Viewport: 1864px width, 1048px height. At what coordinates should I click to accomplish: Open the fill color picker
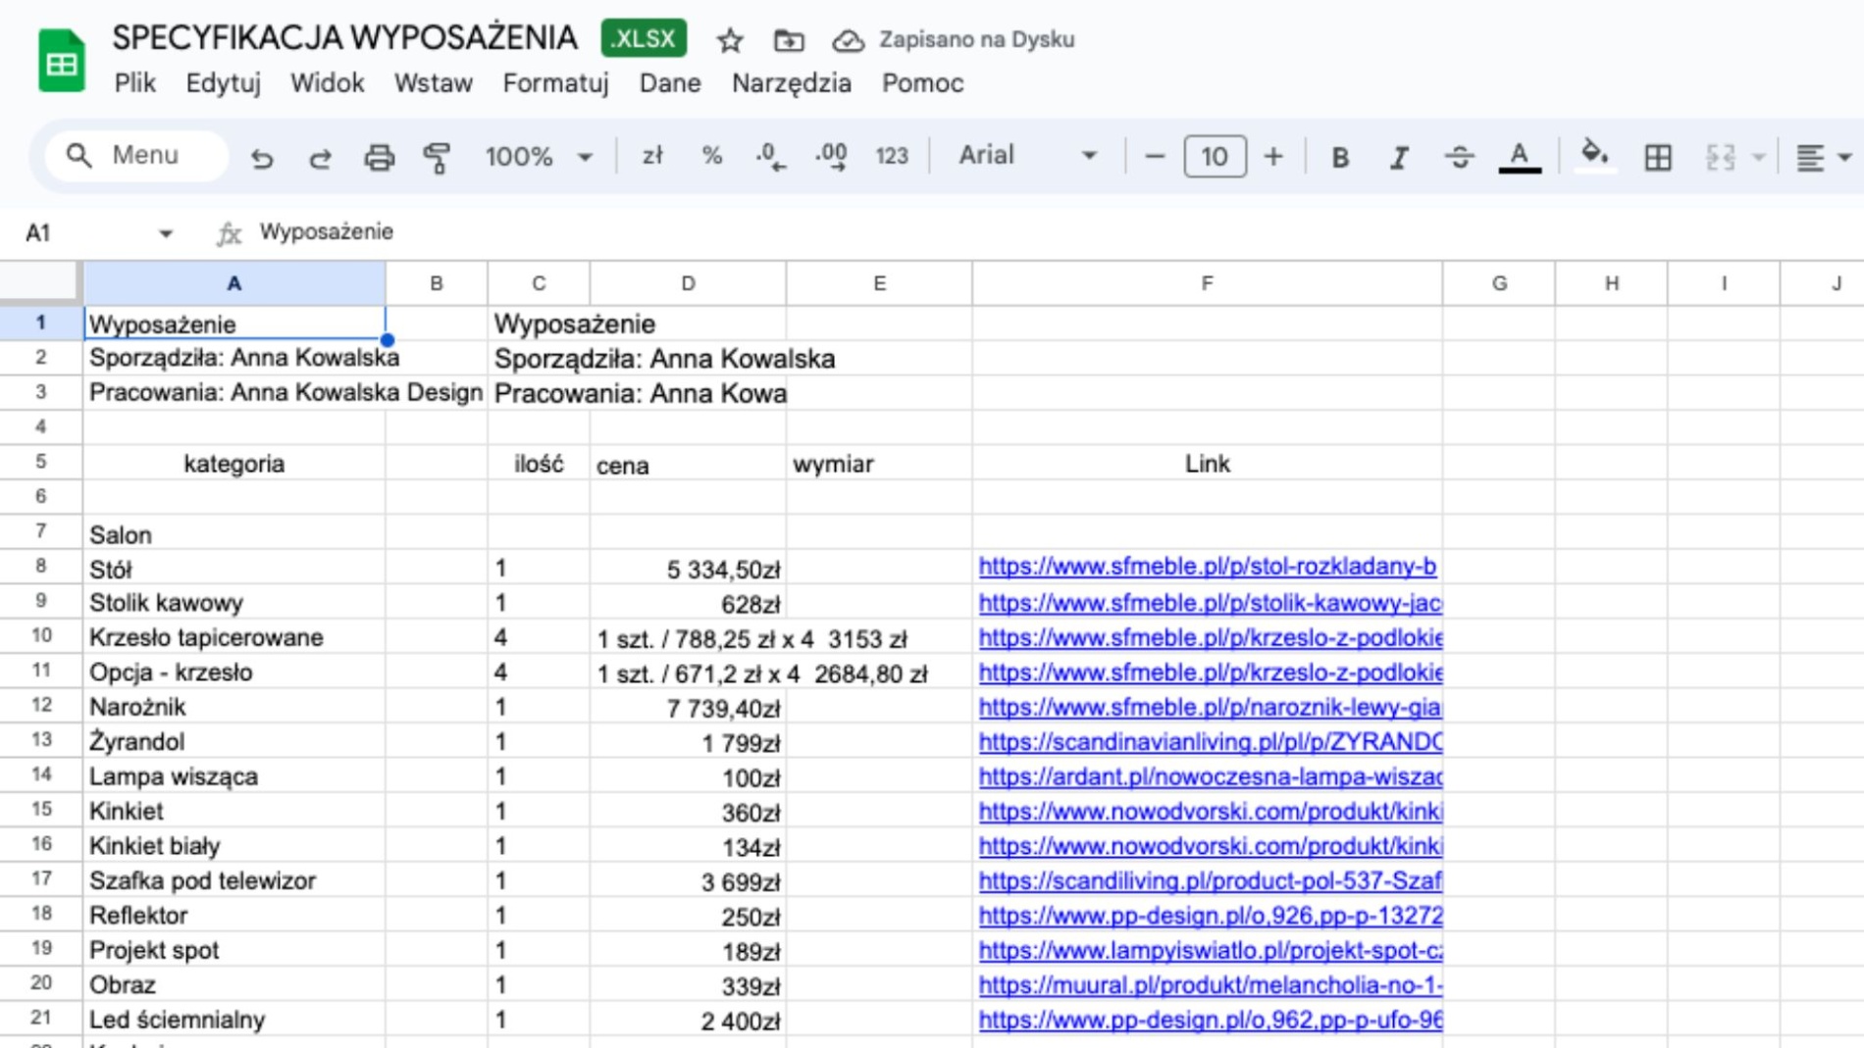[x=1594, y=155]
